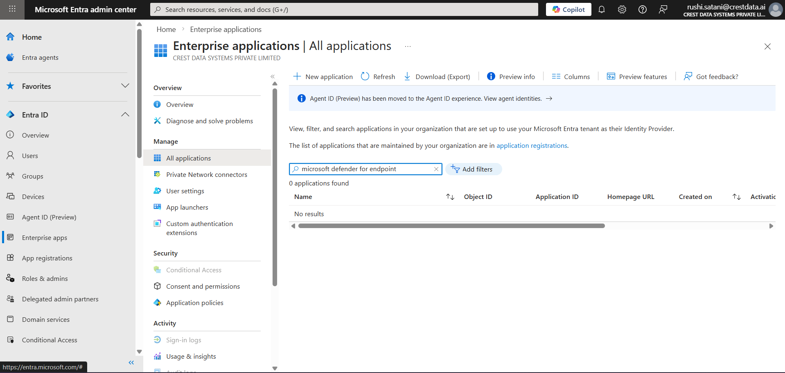Open the notifications bell
This screenshot has height=373, width=785.
(602, 9)
